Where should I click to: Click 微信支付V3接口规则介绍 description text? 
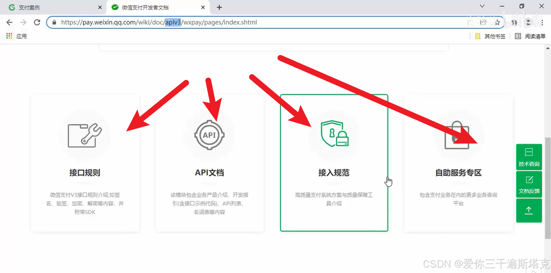click(x=85, y=203)
